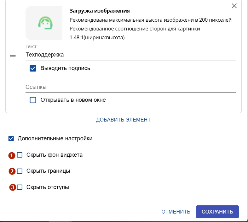Click the ОТМЕНИТЬ button

click(176, 212)
